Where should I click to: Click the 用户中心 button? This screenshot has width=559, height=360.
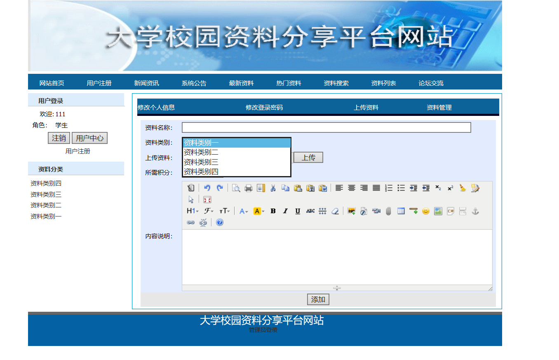(89, 138)
